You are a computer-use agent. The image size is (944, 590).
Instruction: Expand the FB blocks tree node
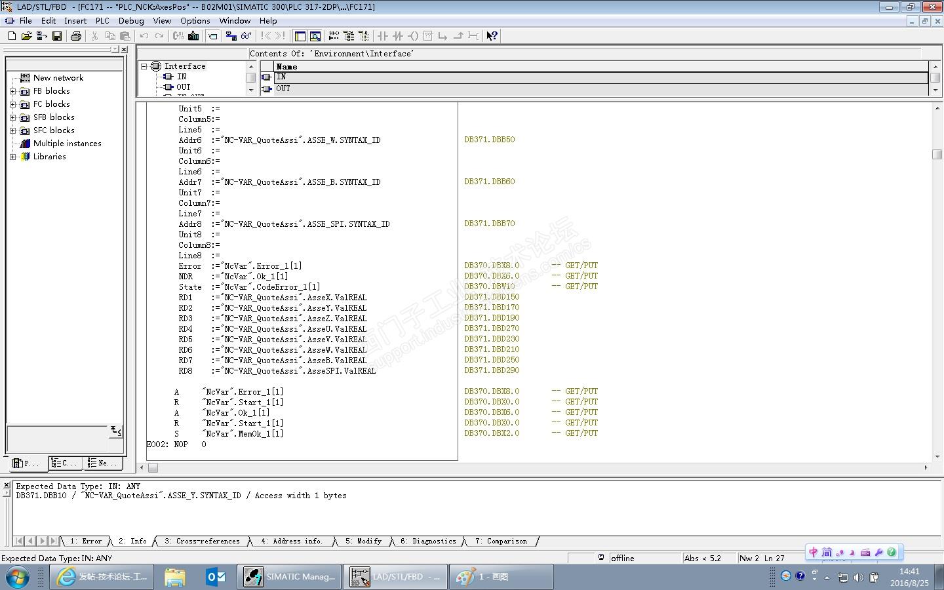[12, 91]
